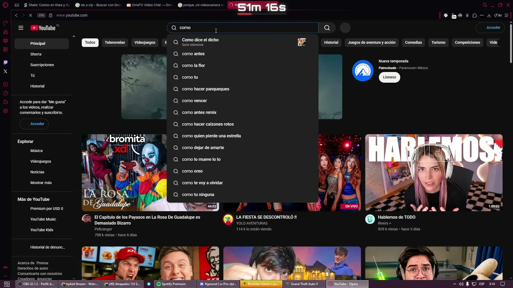The height and width of the screenshot is (288, 513).
Task: Open 'YouTube Music' in the sidebar
Action: [x=41, y=219]
